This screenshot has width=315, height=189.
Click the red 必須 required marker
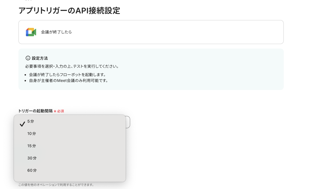(x=59, y=111)
